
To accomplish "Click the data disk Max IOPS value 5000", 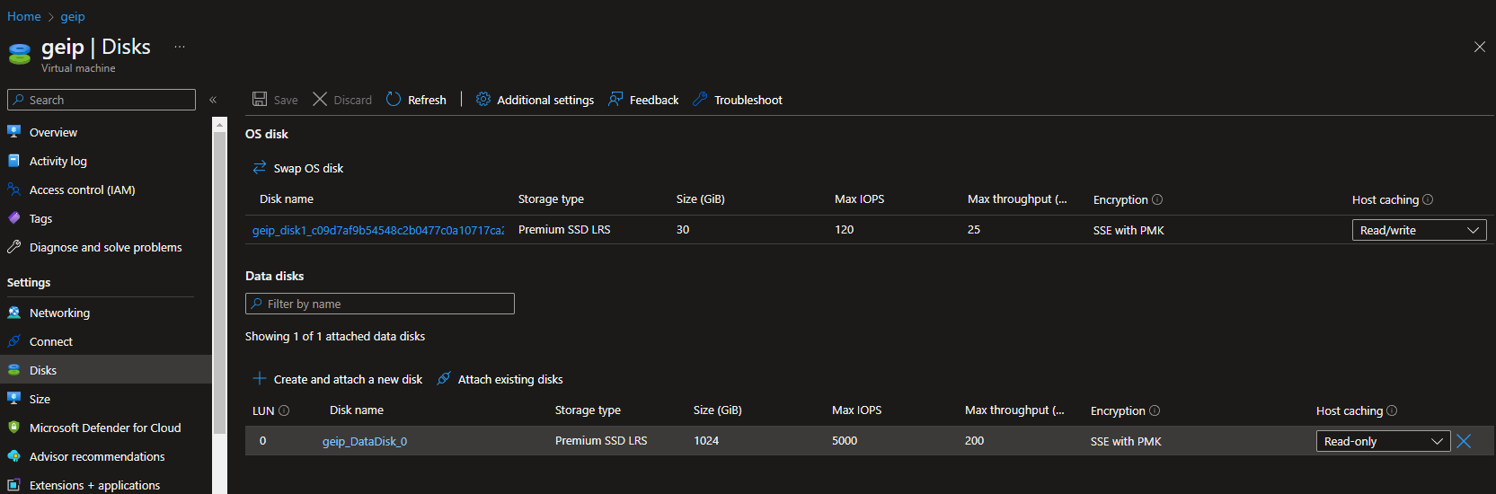I will [x=845, y=441].
